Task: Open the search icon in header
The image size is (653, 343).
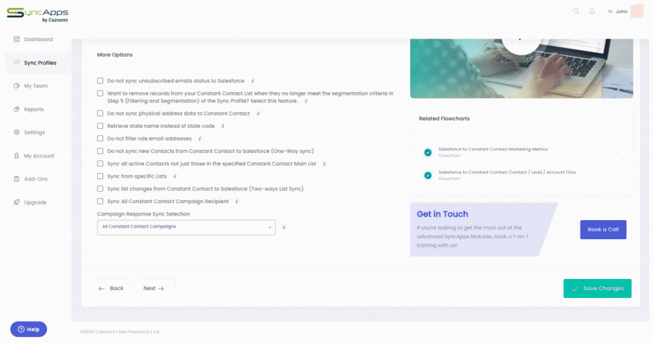Action: tap(576, 11)
